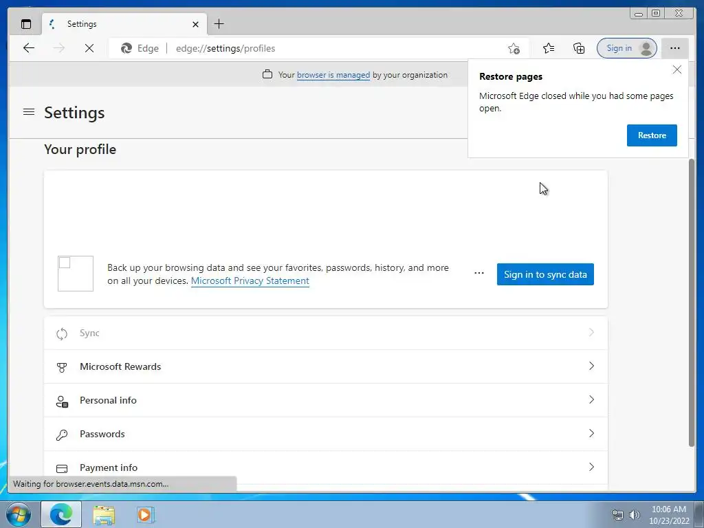Open the Microsoft Rewards row
Image resolution: width=704 pixels, height=528 pixels.
point(325,366)
